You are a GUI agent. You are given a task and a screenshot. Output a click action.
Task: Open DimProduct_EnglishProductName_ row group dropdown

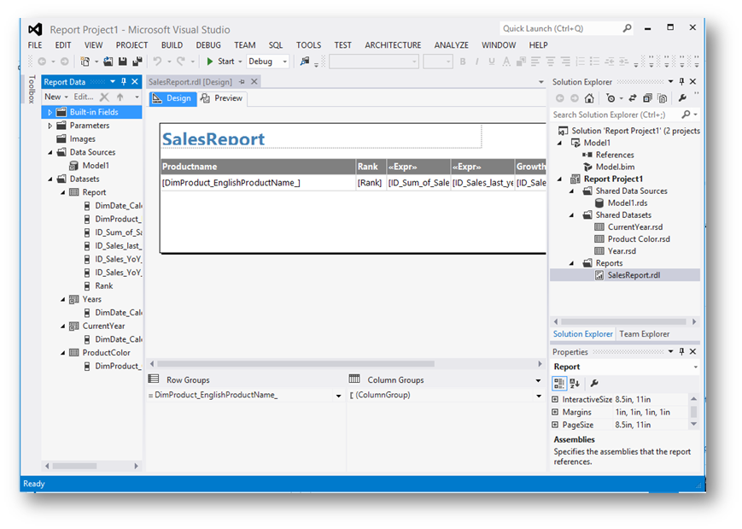[x=338, y=396]
